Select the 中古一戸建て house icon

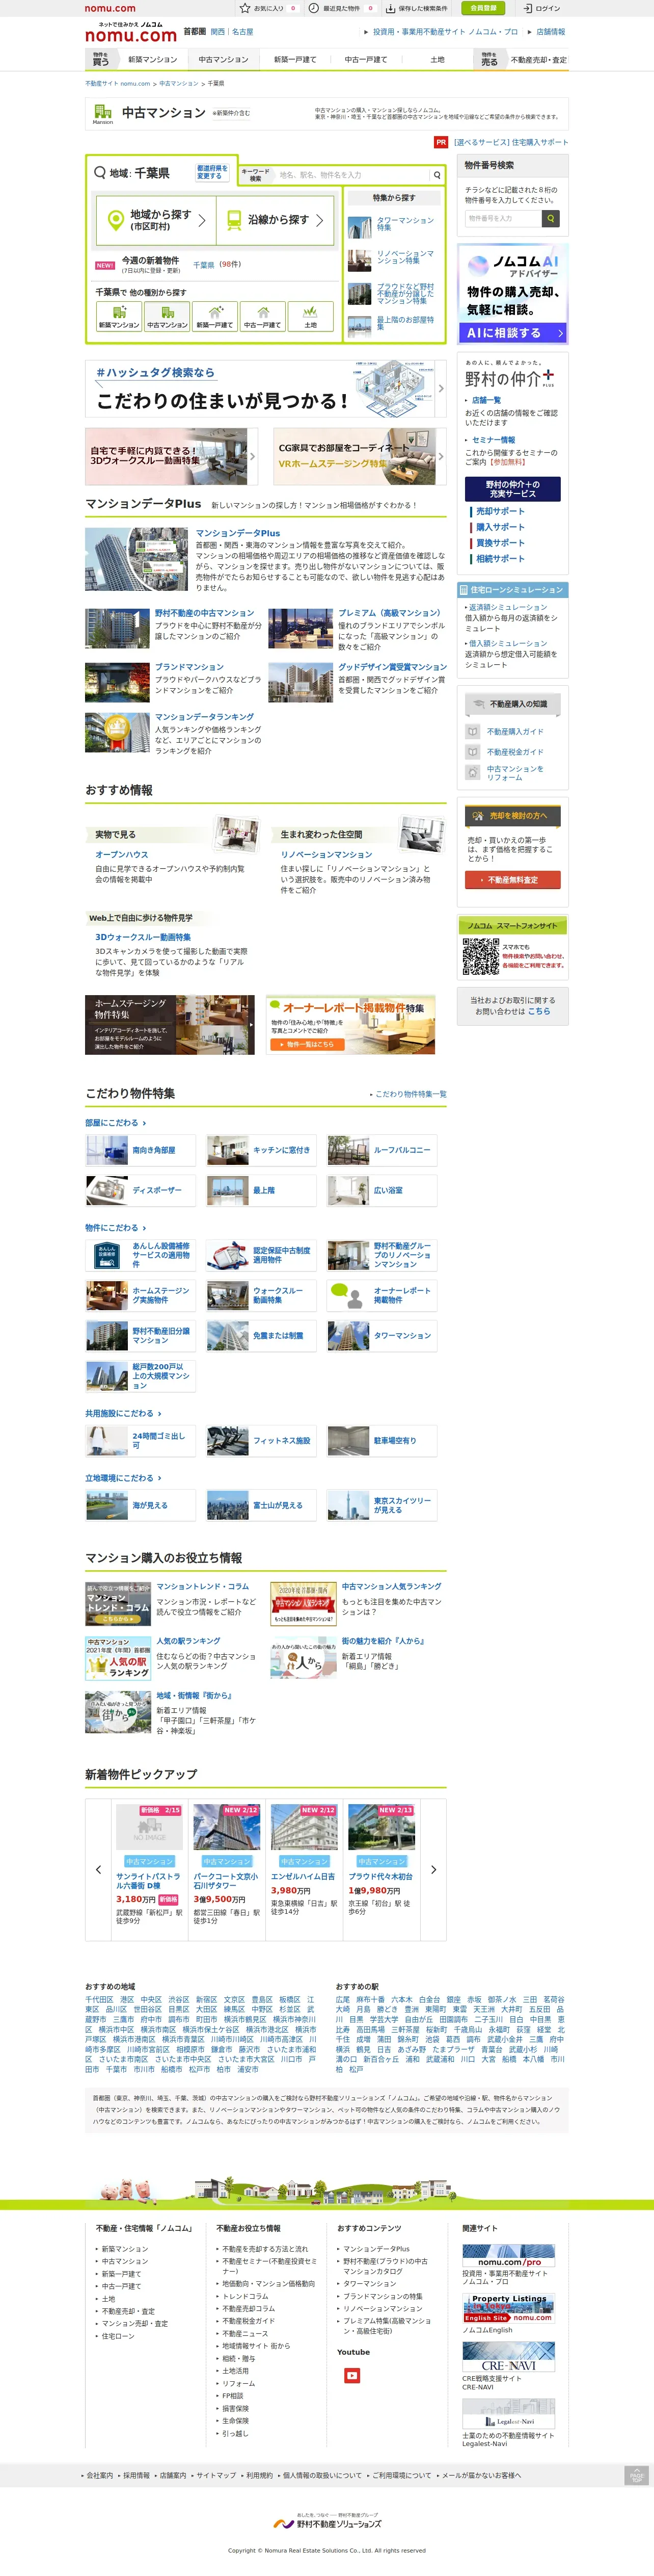263,317
